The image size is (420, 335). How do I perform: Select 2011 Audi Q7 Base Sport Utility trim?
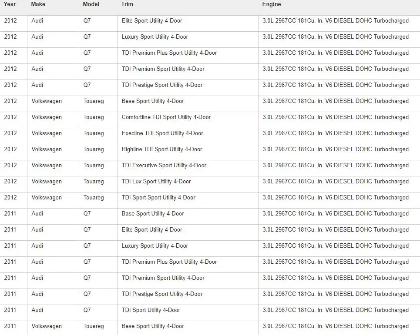153,214
